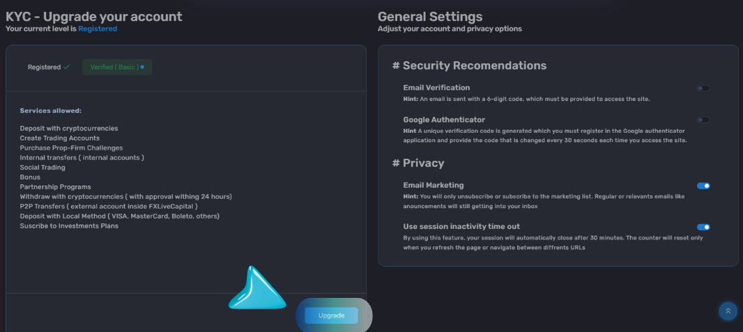This screenshot has height=332, width=743.
Task: Click the Purchase Prop-Firm Challenges entry
Action: click(x=71, y=148)
